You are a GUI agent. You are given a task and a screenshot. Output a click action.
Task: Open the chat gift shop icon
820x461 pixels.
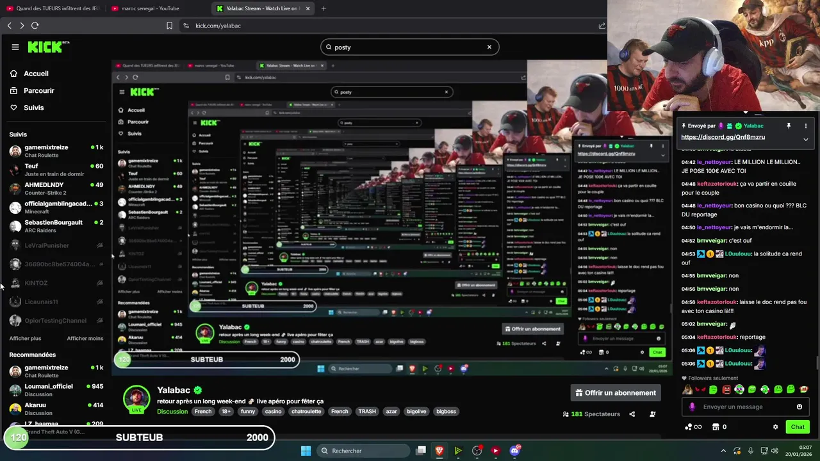point(716,426)
